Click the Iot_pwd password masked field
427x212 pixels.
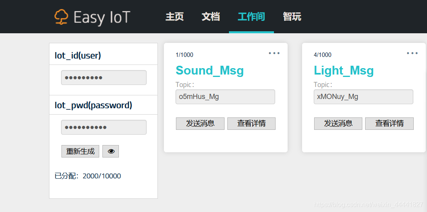tap(104, 127)
